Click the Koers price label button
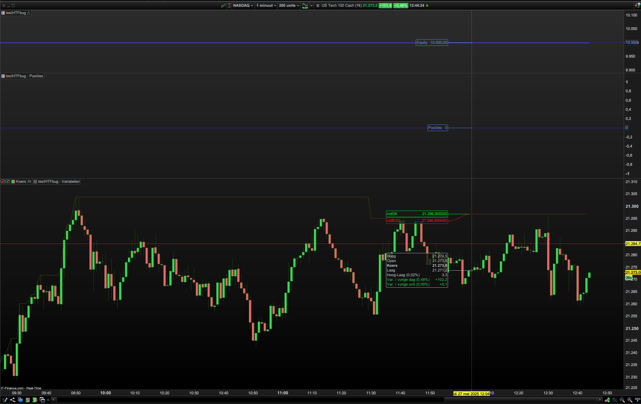This screenshot has width=641, height=404. pyautogui.click(x=21, y=181)
